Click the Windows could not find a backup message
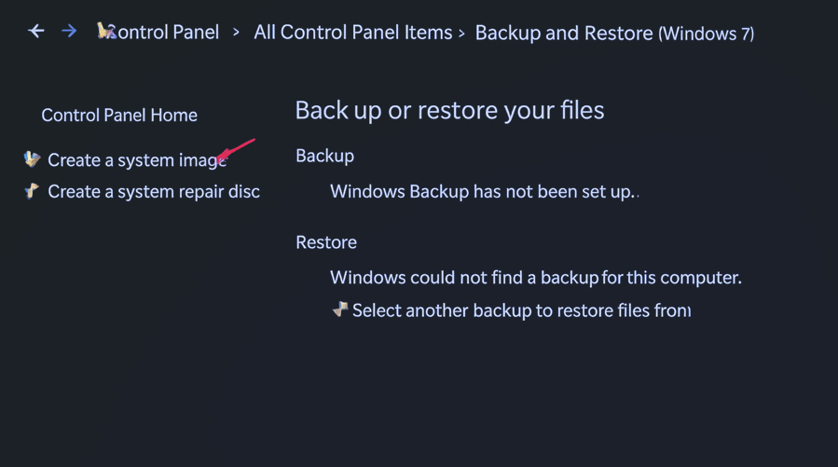Image resolution: width=838 pixels, height=467 pixels. click(x=535, y=278)
